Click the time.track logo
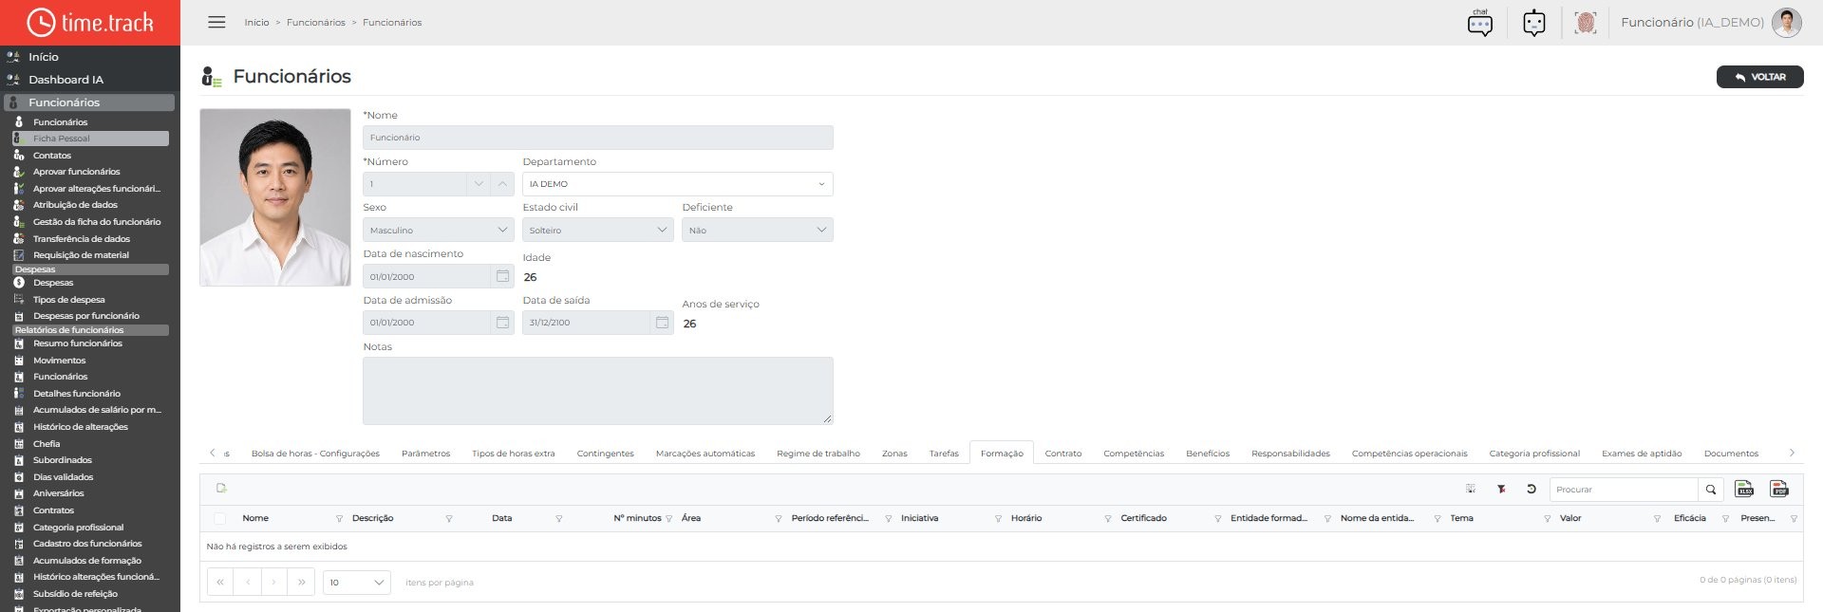Image resolution: width=1823 pixels, height=612 pixels. point(90,23)
